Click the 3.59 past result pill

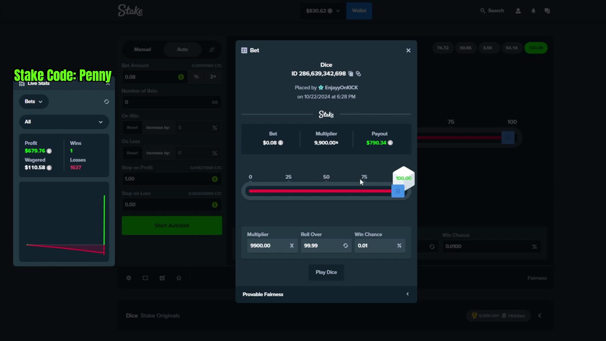point(488,48)
